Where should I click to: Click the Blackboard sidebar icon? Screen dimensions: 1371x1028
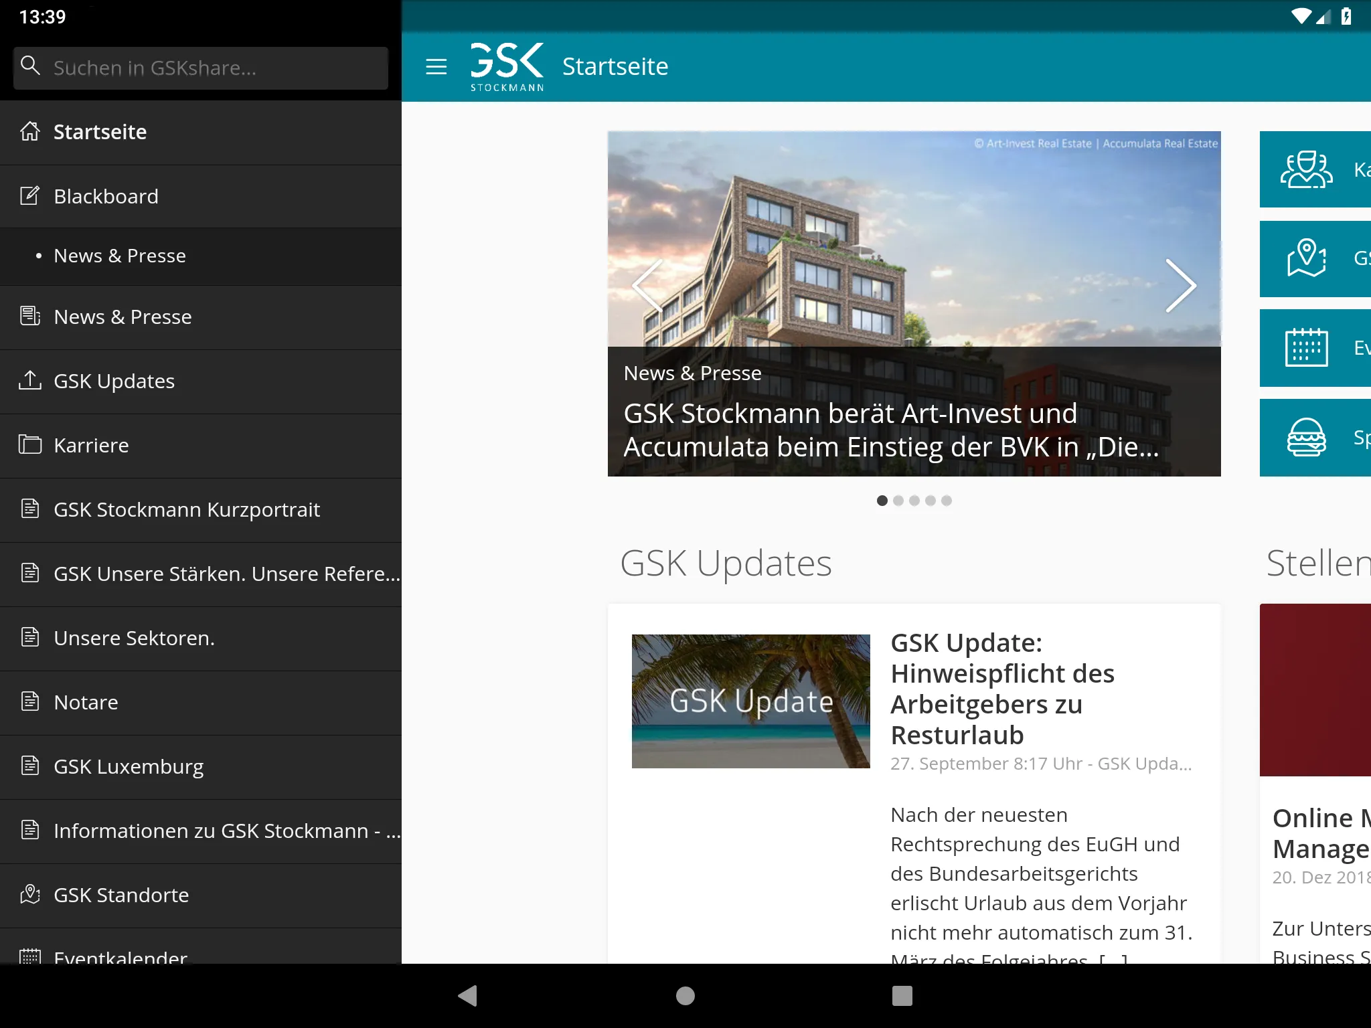point(29,195)
